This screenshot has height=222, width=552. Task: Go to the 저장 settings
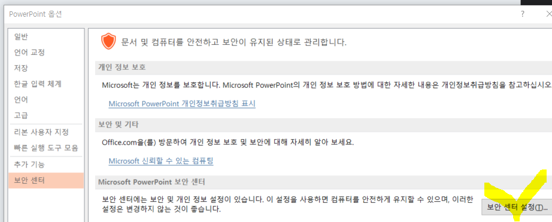46,68
